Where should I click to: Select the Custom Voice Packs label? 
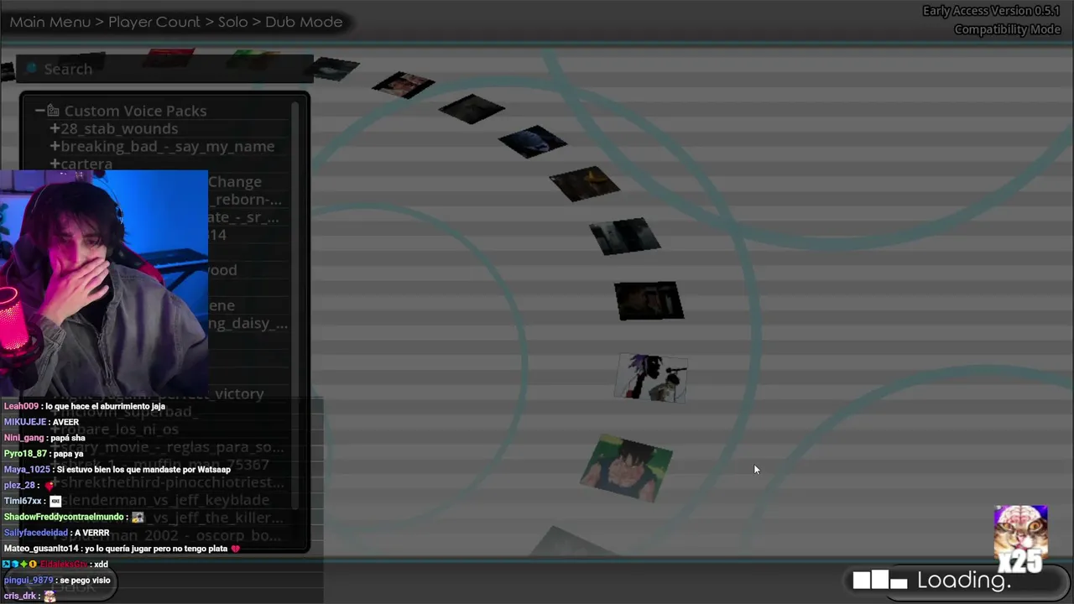[x=135, y=111]
